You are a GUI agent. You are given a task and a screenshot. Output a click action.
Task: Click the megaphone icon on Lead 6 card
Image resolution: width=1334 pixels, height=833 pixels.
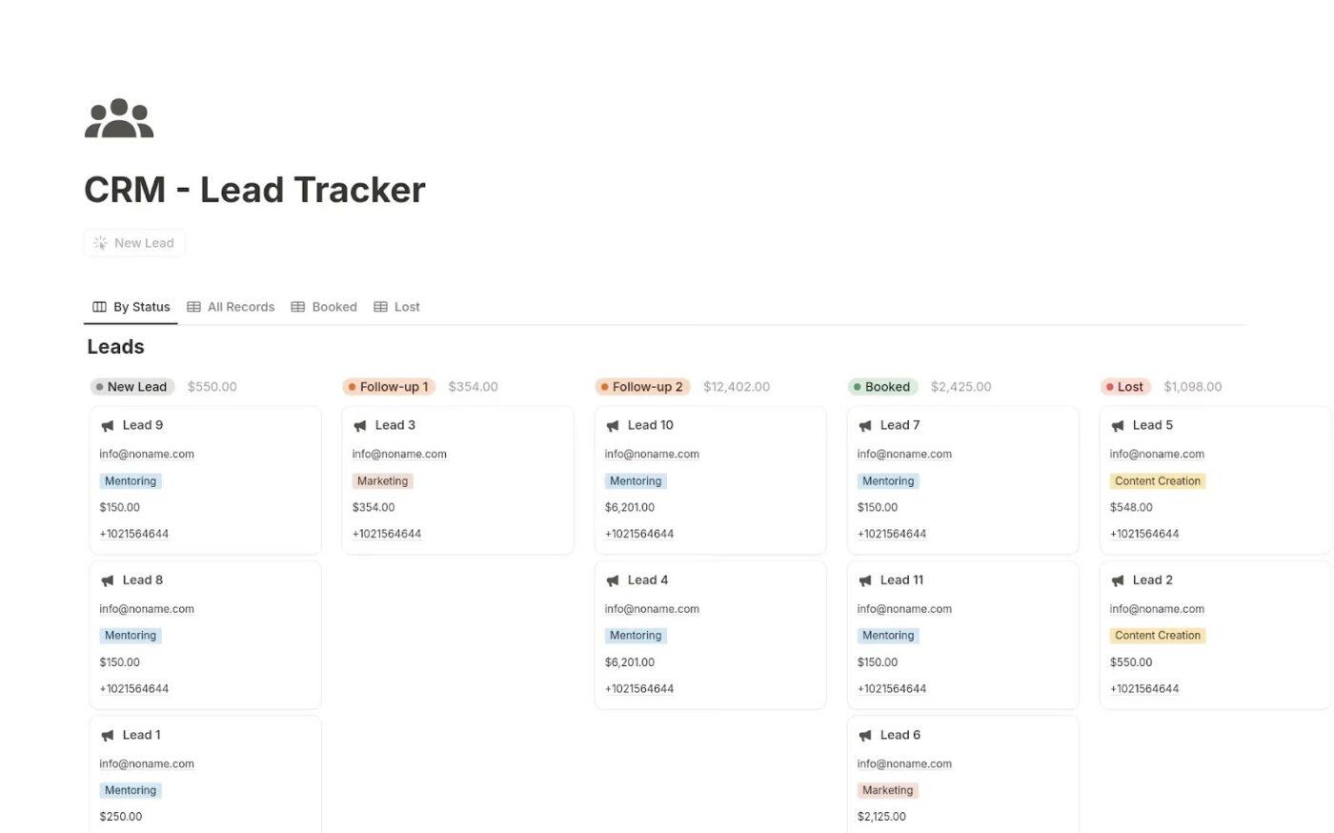(864, 735)
